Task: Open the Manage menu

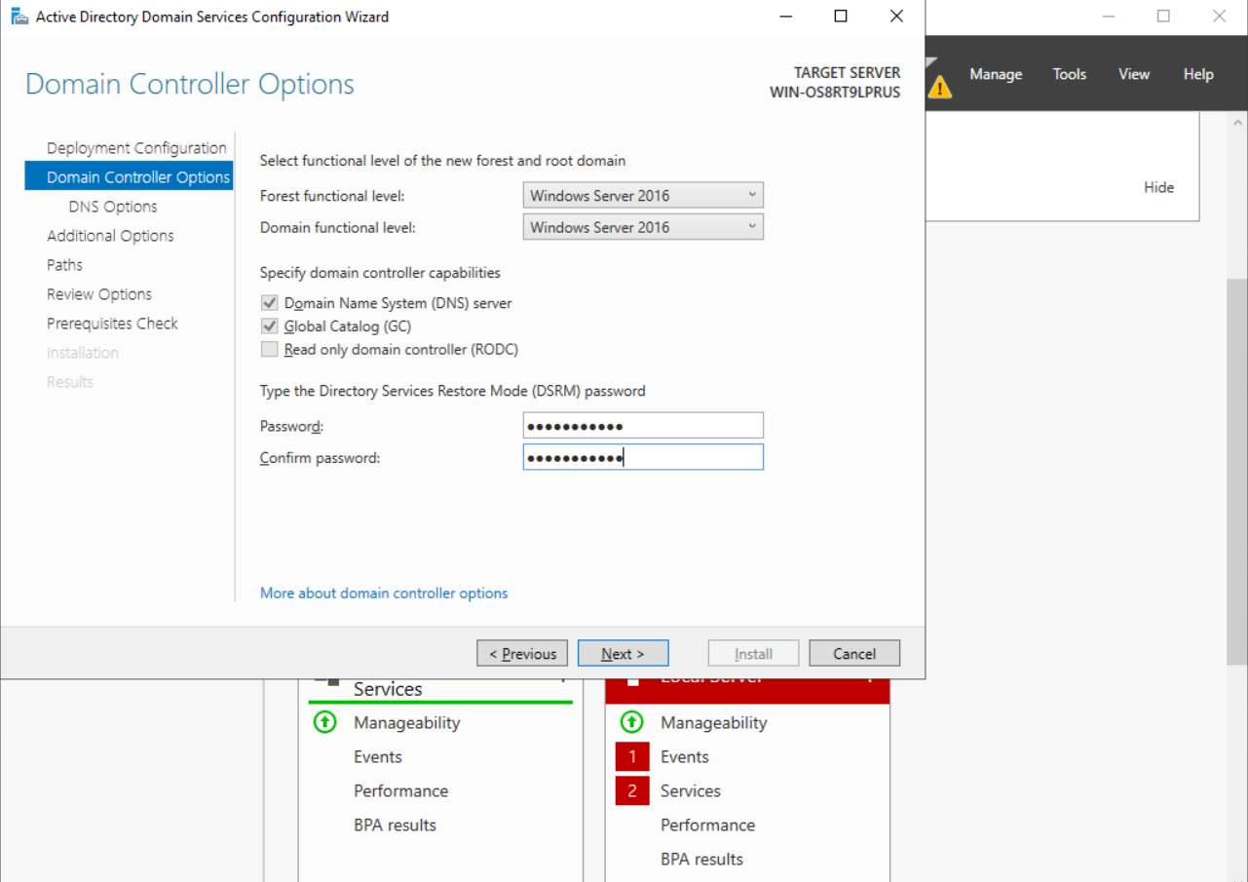Action: [995, 74]
